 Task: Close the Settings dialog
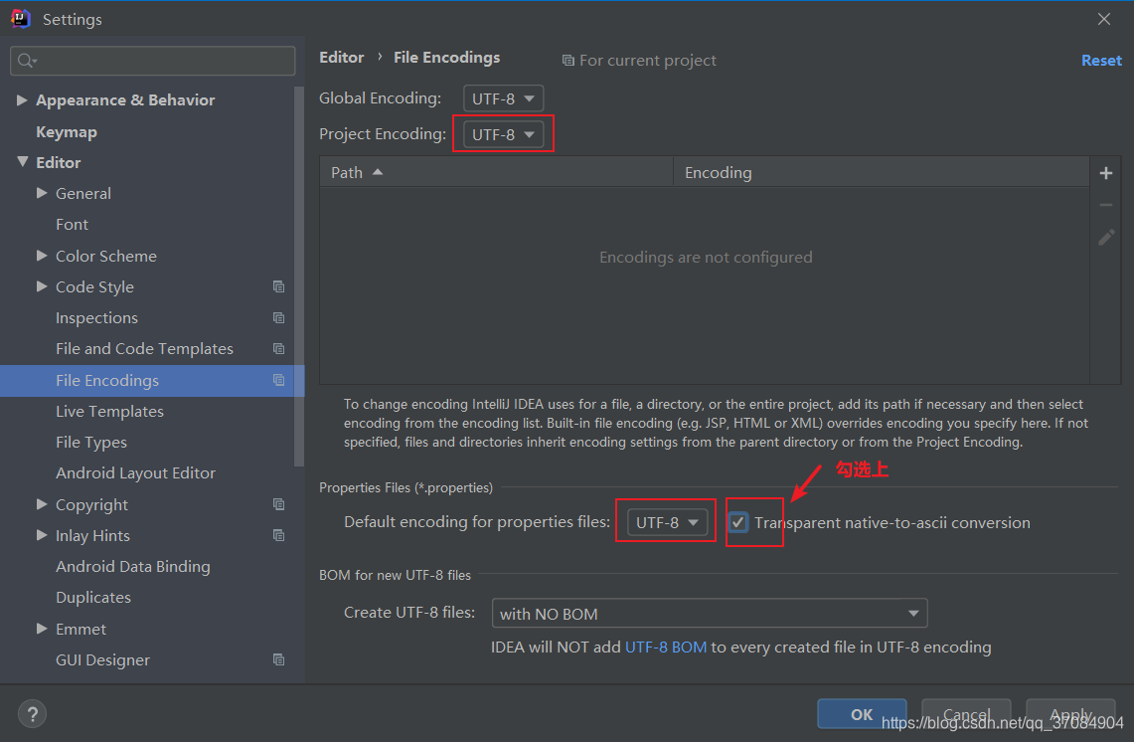[1103, 20]
